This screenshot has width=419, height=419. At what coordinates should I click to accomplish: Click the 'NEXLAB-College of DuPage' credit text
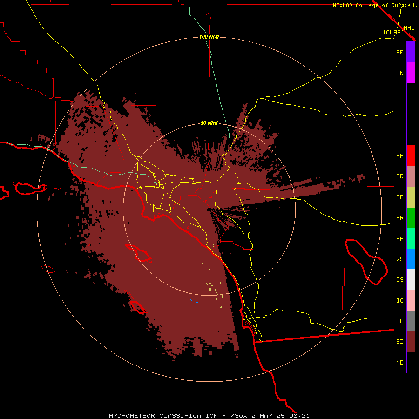[x=372, y=5]
